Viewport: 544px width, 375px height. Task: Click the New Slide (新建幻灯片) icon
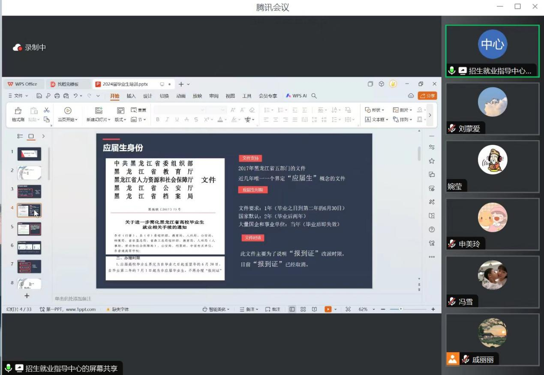coord(99,111)
